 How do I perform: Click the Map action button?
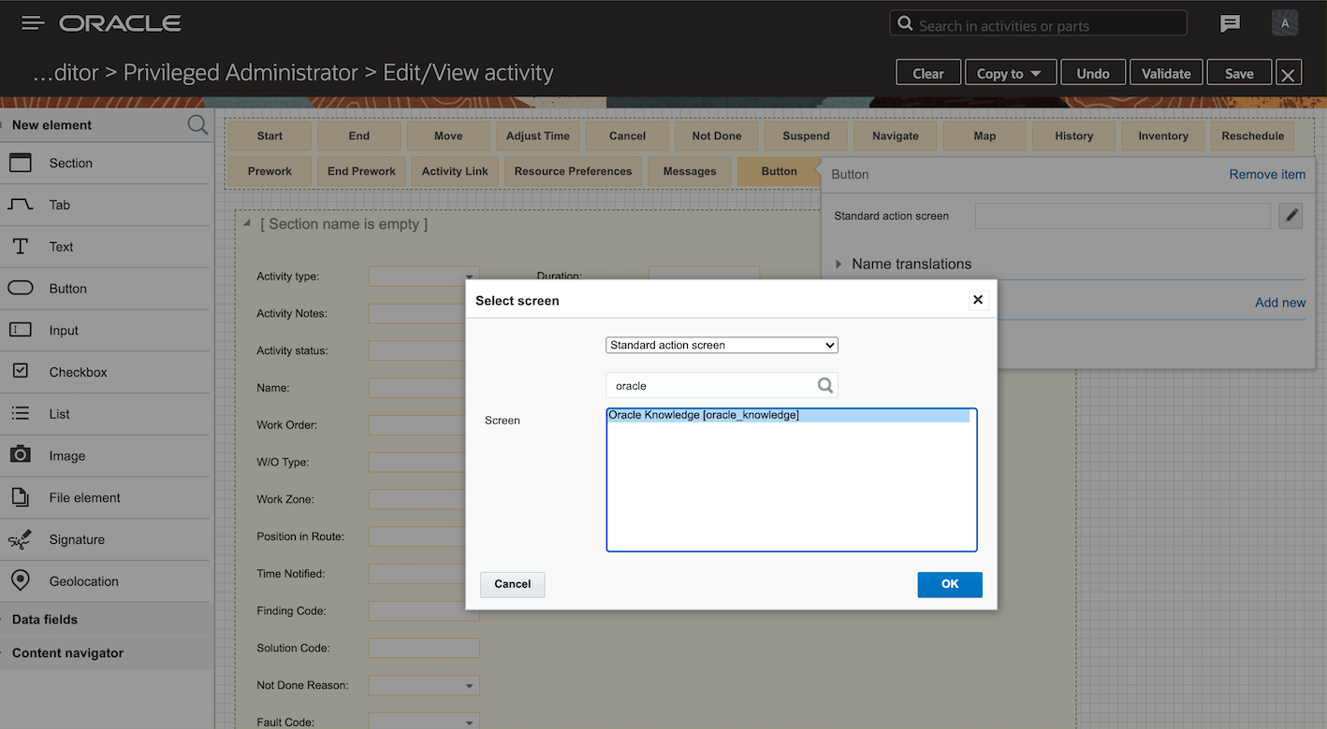coord(984,136)
